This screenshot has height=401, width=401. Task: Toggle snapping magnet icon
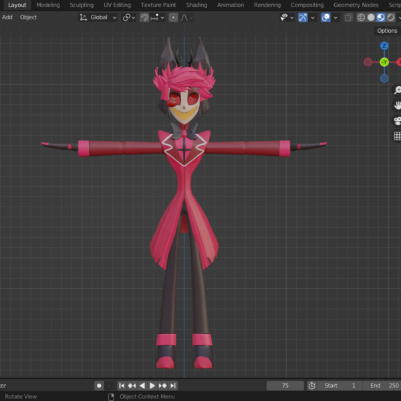pos(144,17)
